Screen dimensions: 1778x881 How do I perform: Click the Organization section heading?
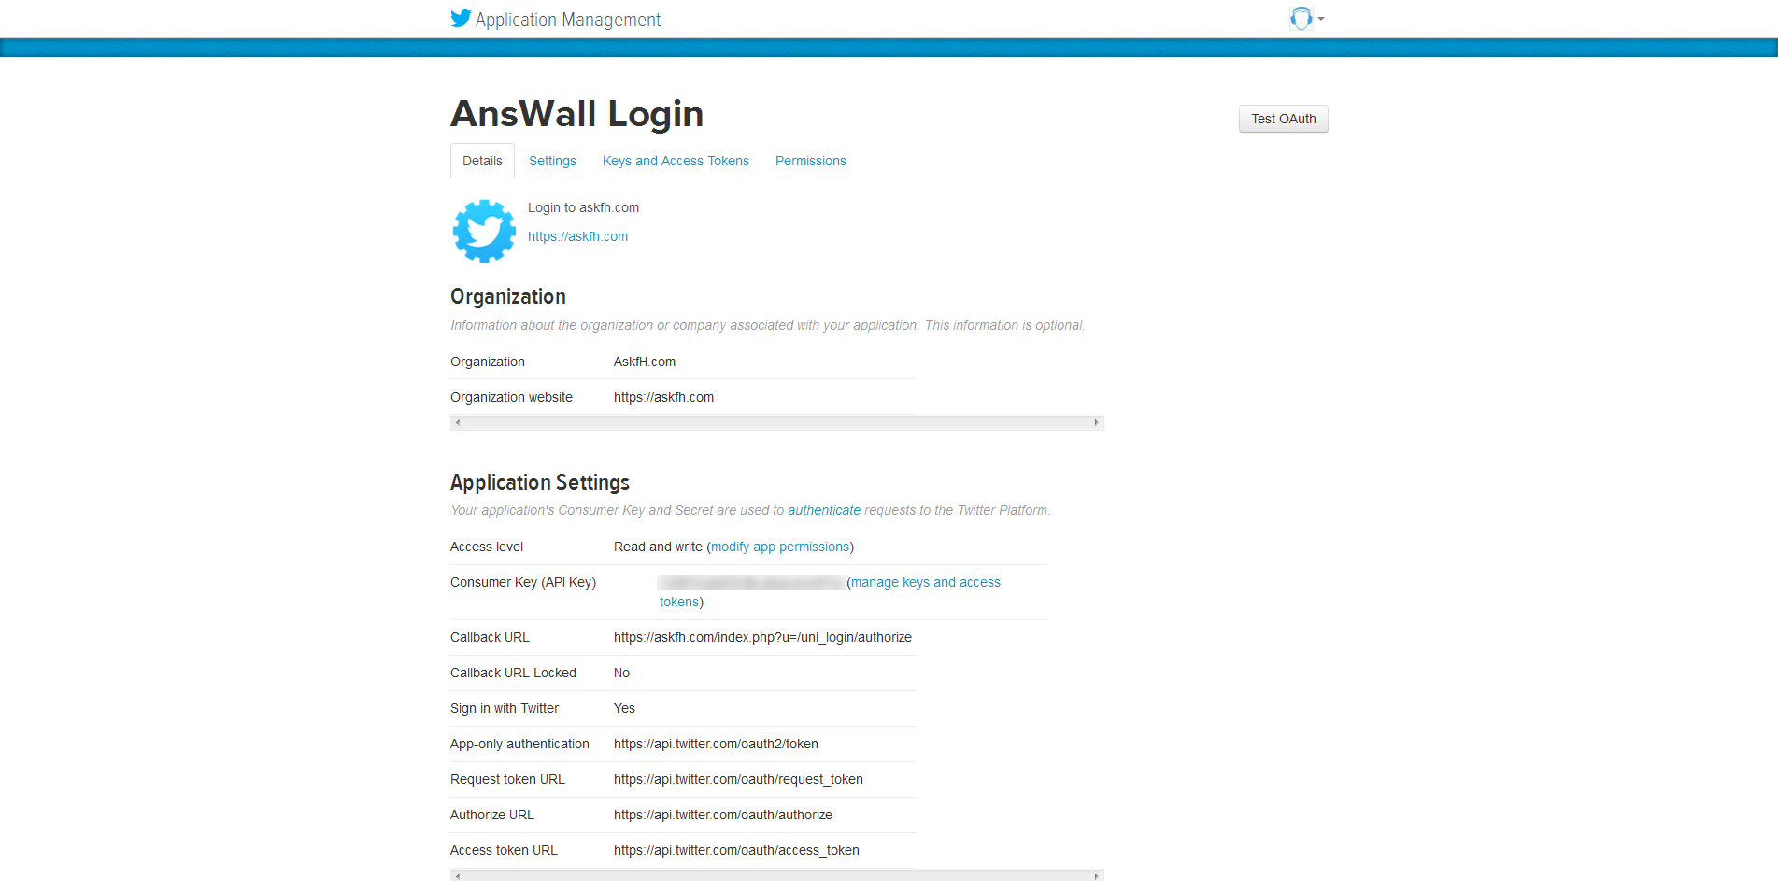click(508, 296)
